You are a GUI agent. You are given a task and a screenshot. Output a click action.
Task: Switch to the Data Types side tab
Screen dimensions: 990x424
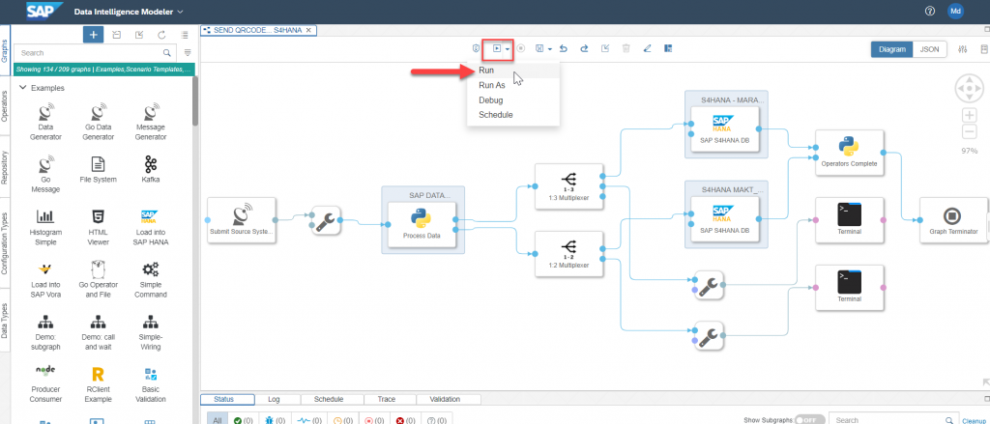[x=5, y=322]
